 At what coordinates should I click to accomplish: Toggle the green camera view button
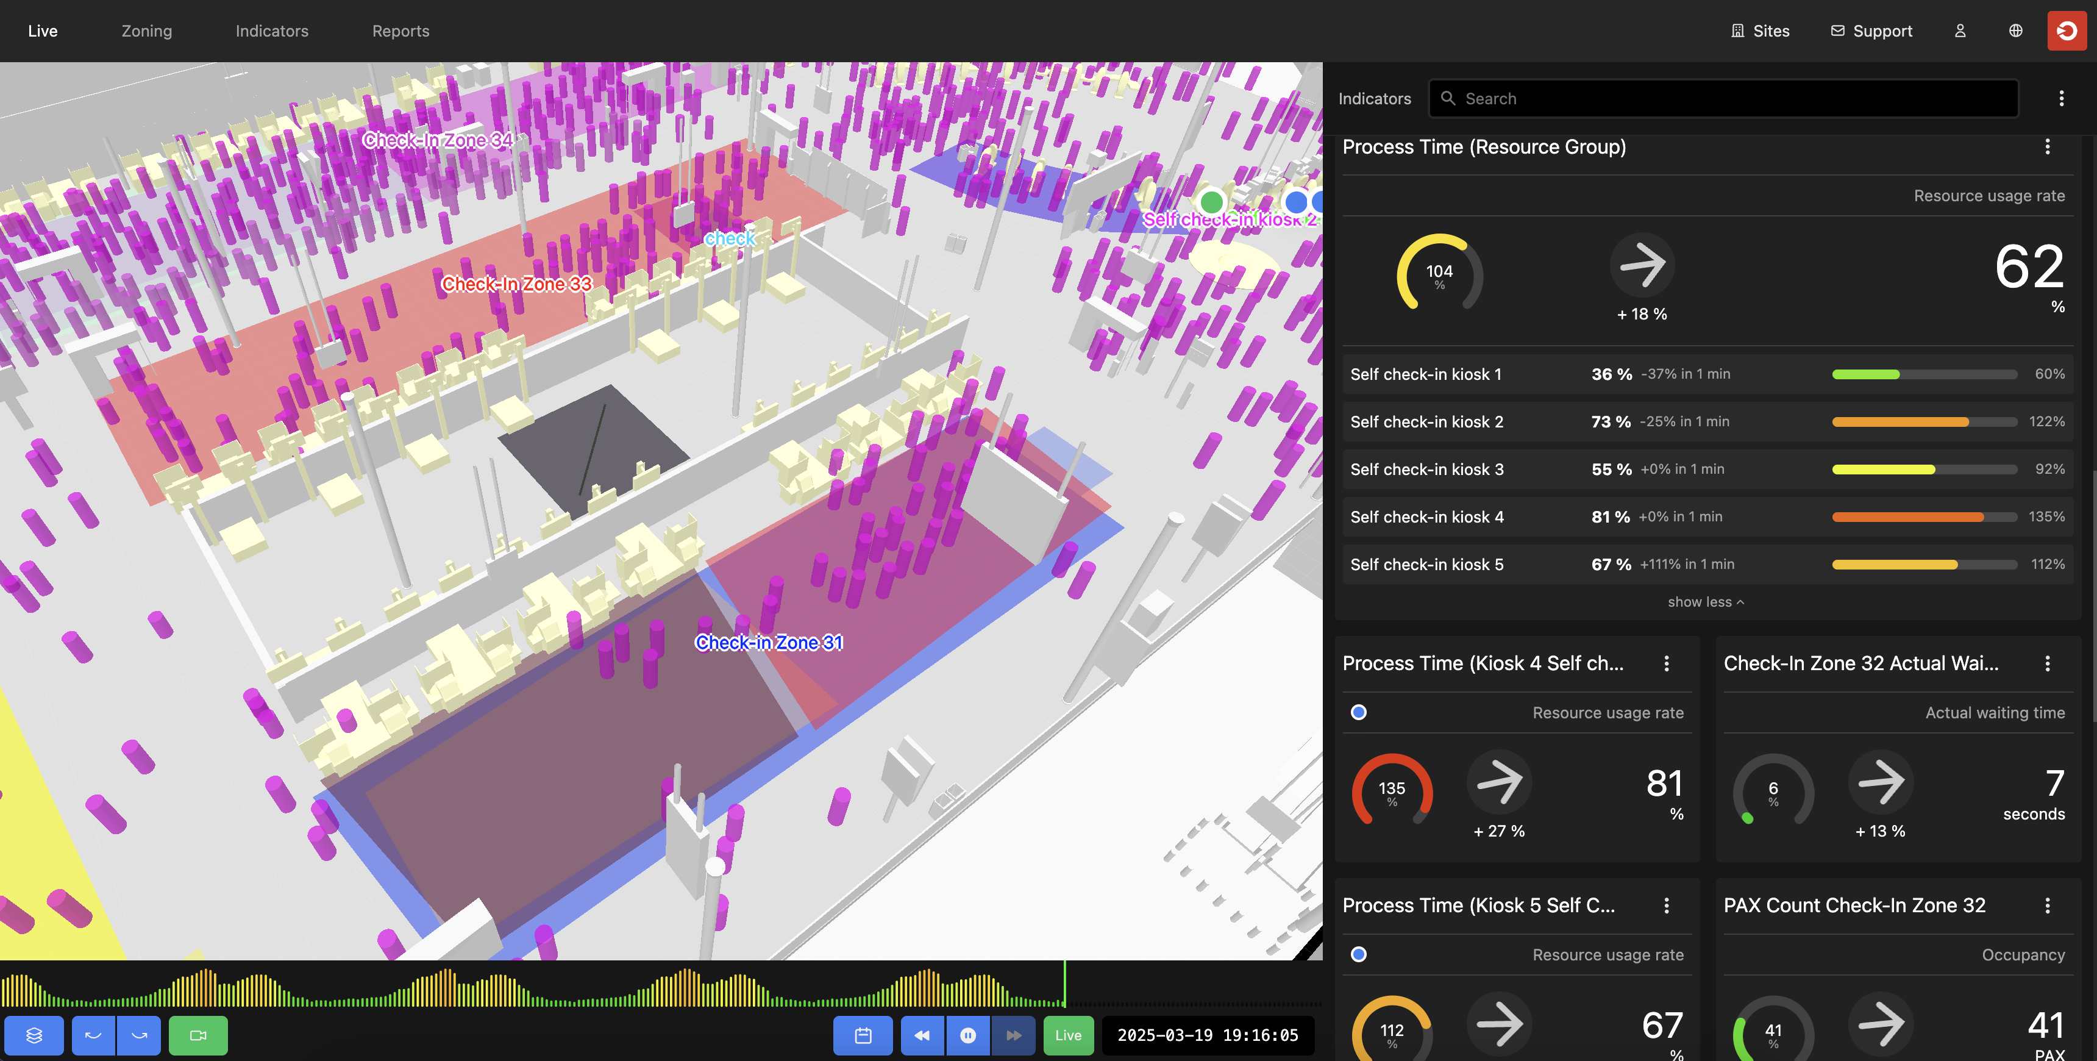click(198, 1035)
